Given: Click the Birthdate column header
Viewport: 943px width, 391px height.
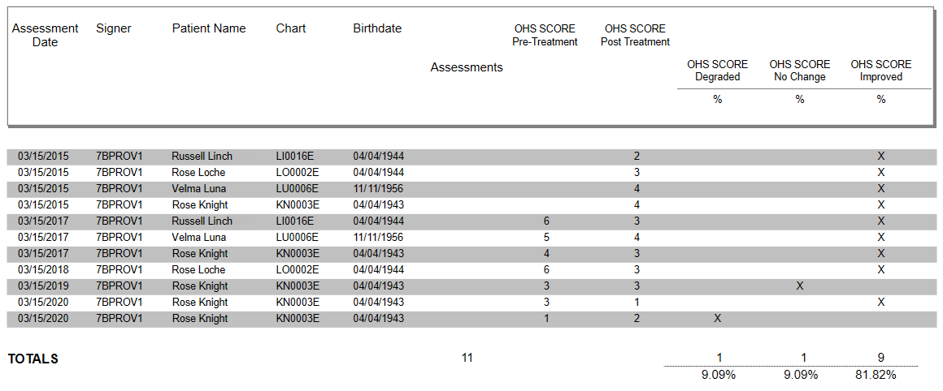Looking at the screenshot, I should pyautogui.click(x=377, y=28).
